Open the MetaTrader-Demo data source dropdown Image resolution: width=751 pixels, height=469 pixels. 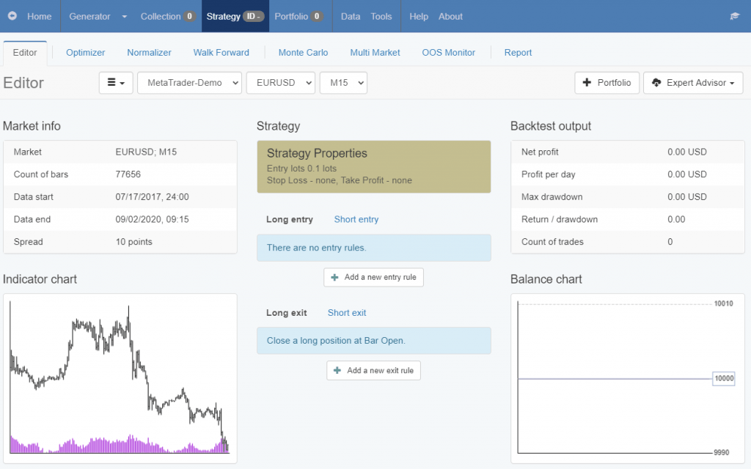(189, 83)
